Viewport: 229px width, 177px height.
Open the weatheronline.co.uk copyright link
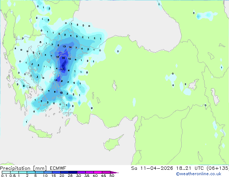pos(199,174)
